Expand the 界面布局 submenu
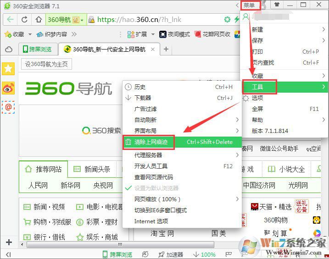 (237, 131)
